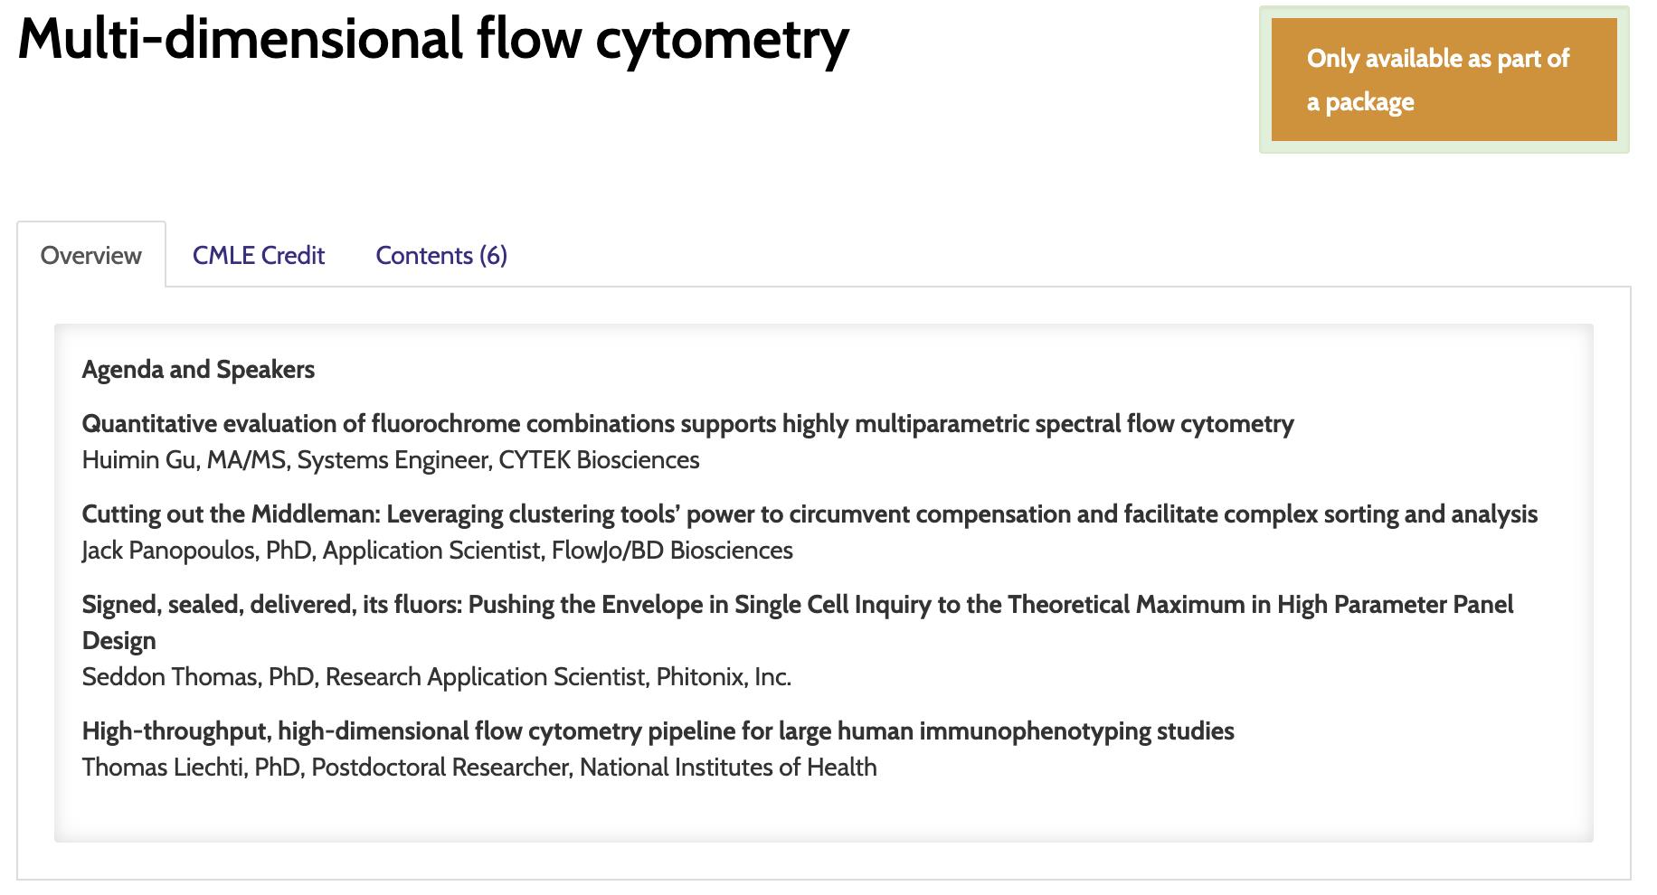Select the FlowJo/BD Biosciences affiliation text
The image size is (1657, 895).
click(x=672, y=551)
